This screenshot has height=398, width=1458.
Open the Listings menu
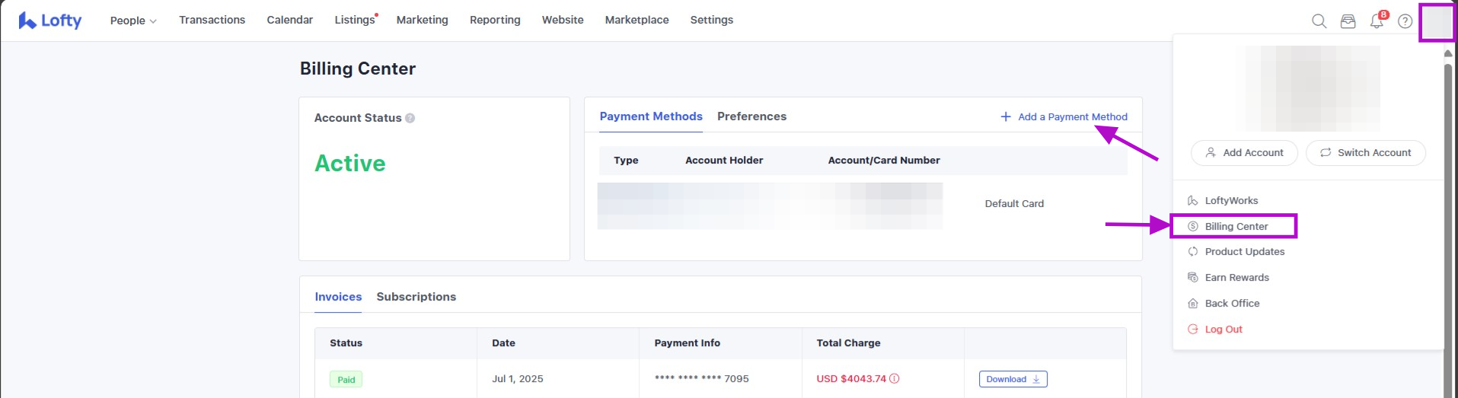pos(355,20)
